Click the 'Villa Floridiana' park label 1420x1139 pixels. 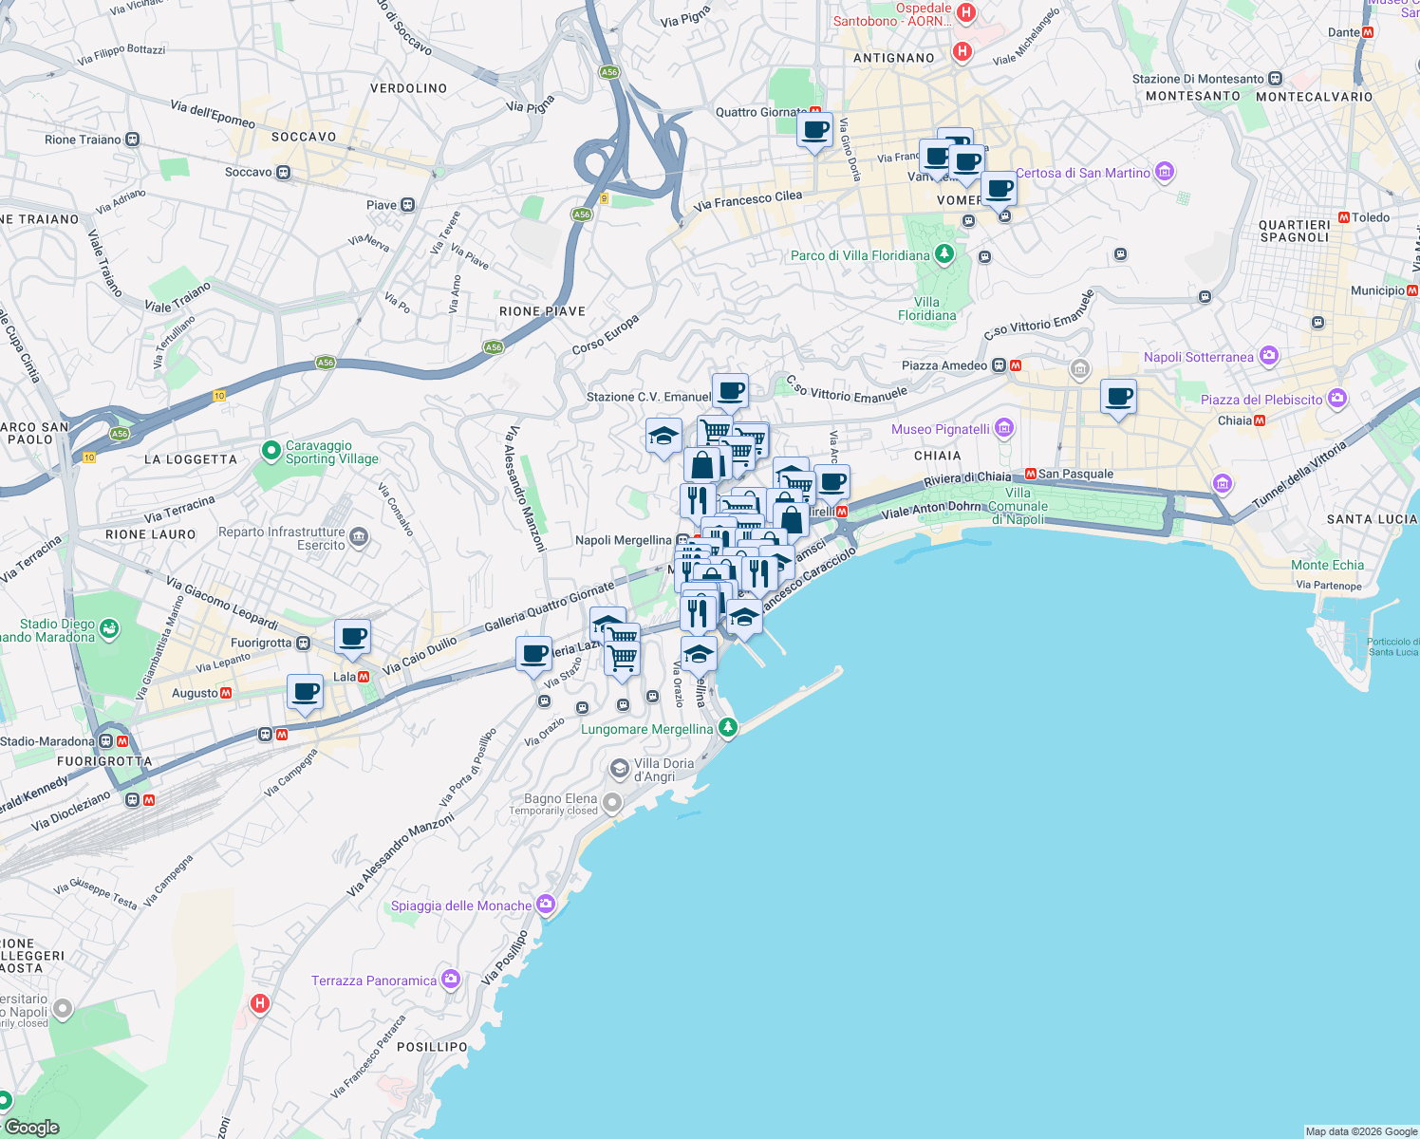tap(927, 308)
